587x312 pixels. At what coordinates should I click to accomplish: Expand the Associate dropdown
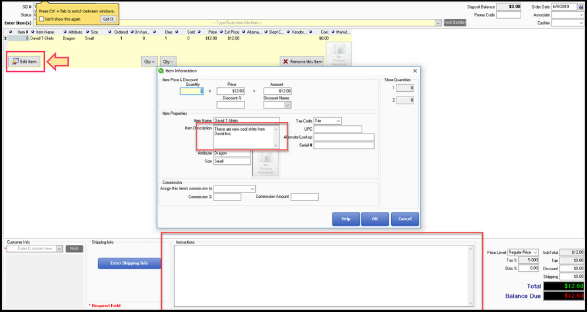(x=580, y=15)
